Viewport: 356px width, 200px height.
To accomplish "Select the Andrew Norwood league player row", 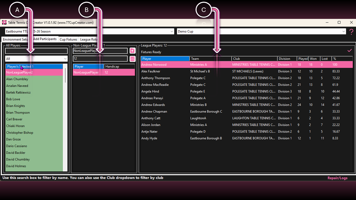I will pyautogui.click(x=247, y=65).
